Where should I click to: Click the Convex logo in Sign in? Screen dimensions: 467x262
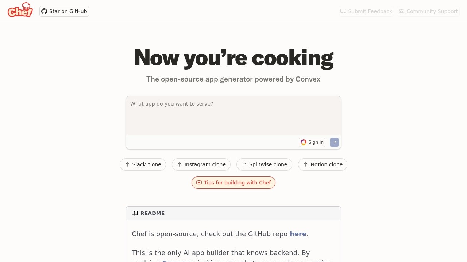tap(304, 142)
